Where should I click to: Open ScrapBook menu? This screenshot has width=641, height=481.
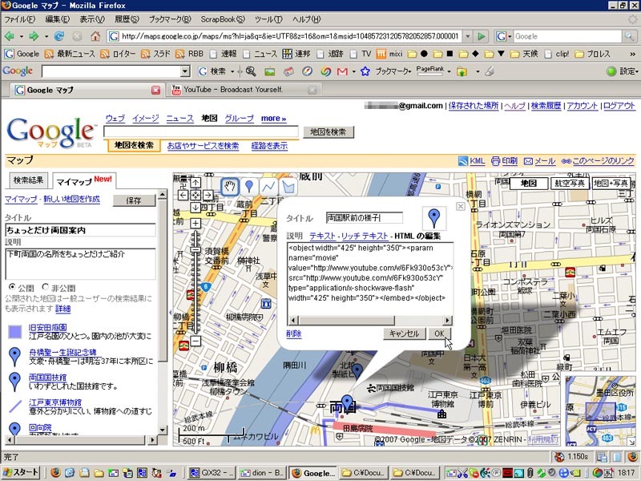click(223, 19)
